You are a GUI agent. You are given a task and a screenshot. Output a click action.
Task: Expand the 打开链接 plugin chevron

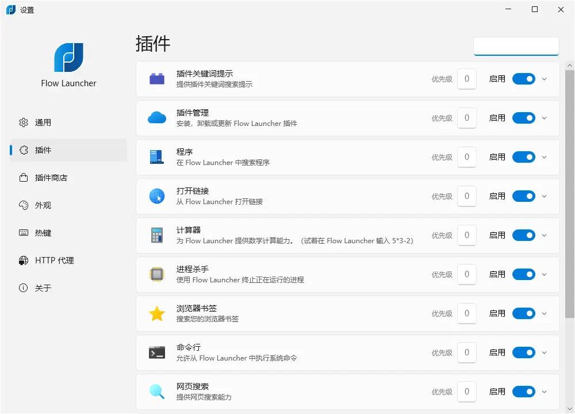pyautogui.click(x=544, y=196)
